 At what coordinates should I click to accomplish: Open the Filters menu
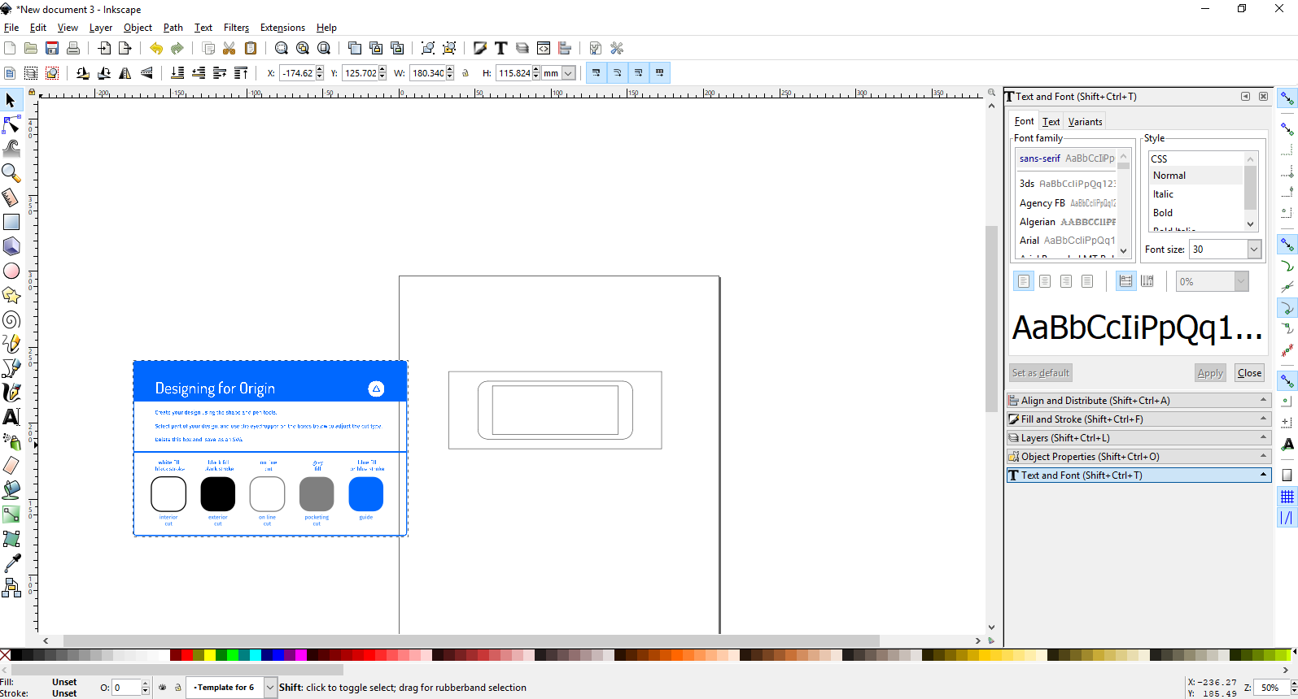[237, 28]
